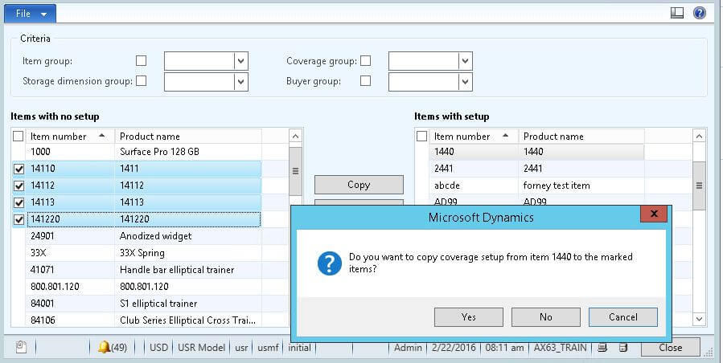Image resolution: width=723 pixels, height=363 pixels.
Task: Click the No button in dialog
Action: (x=545, y=317)
